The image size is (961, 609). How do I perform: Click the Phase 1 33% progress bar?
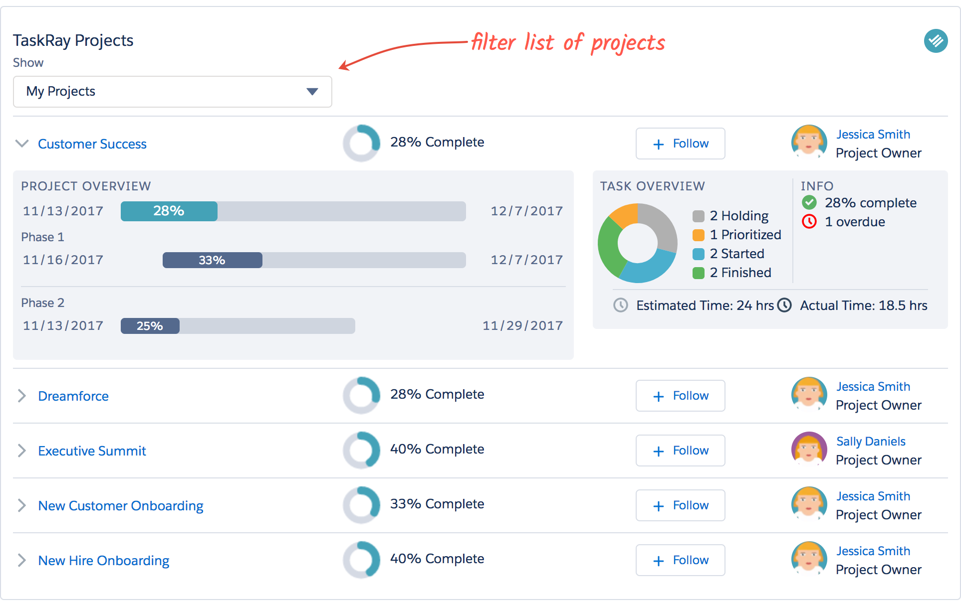point(314,260)
